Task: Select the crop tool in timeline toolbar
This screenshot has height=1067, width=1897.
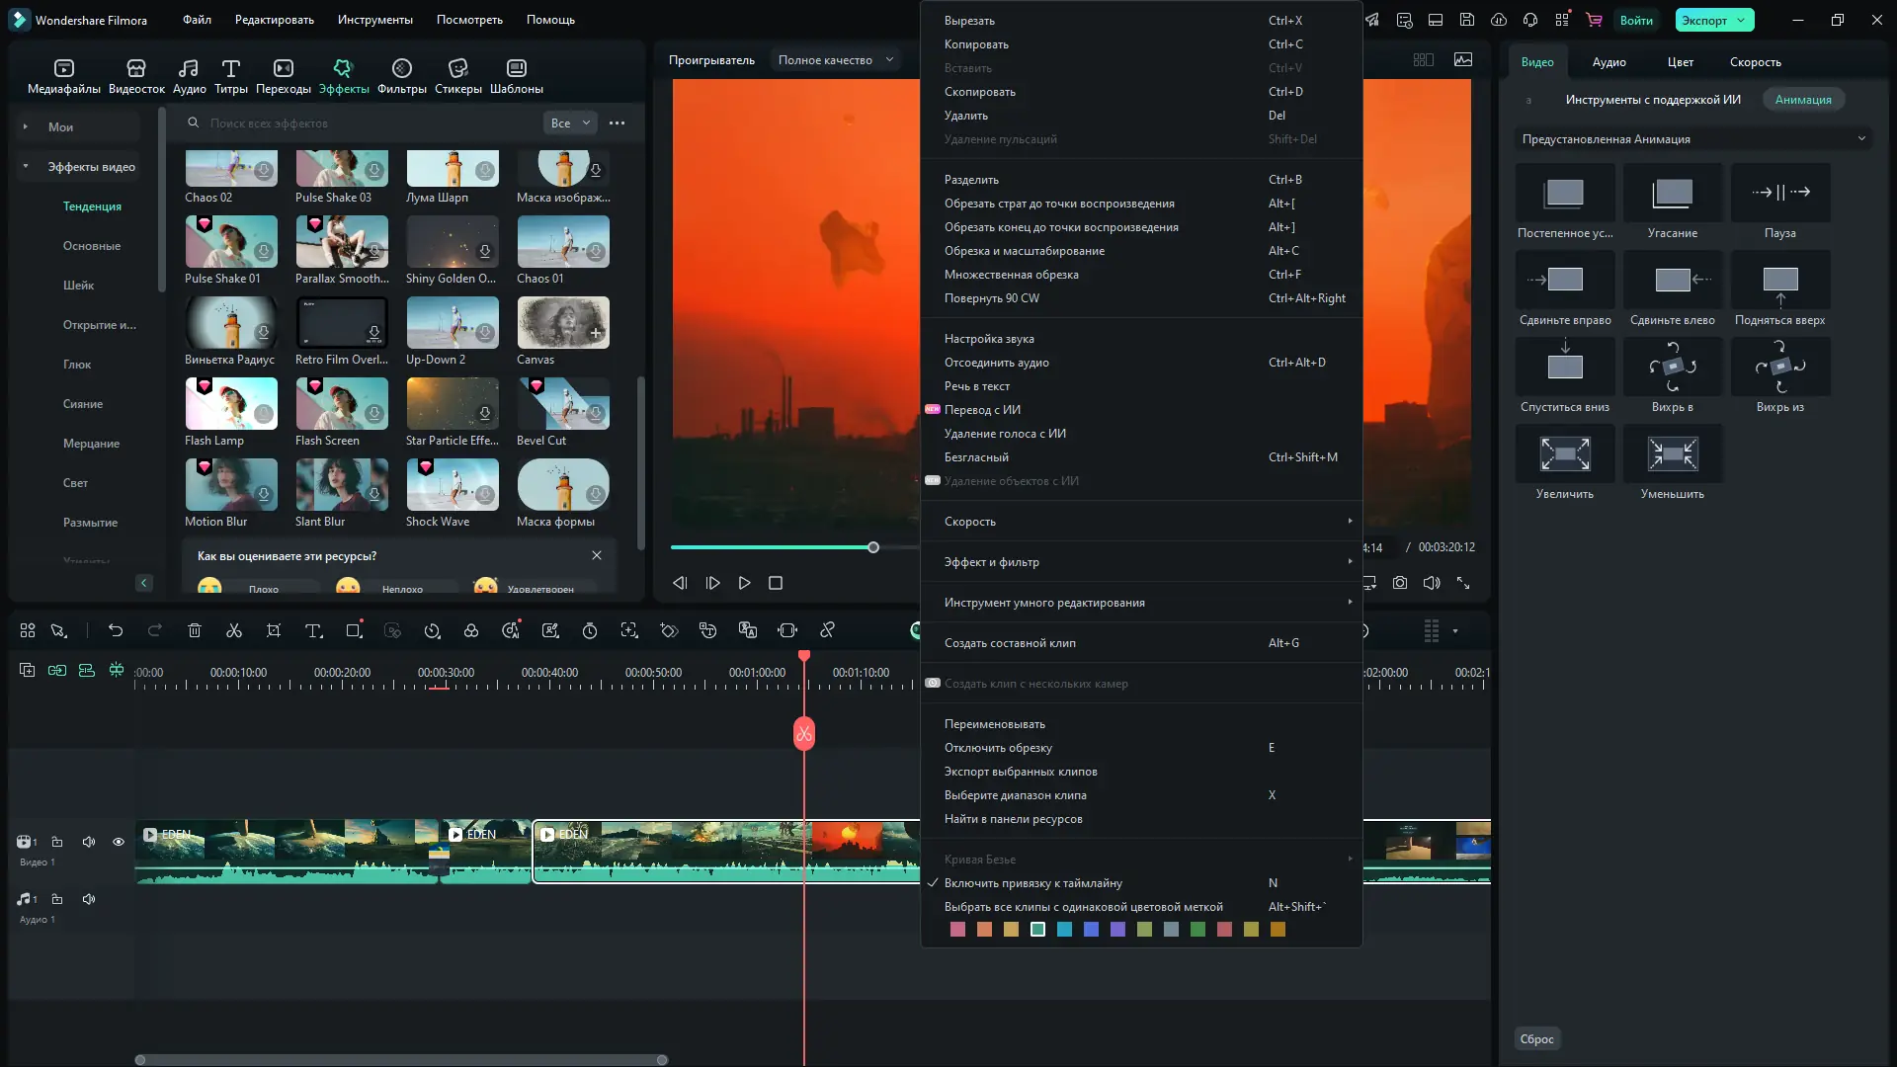Action: tap(274, 630)
